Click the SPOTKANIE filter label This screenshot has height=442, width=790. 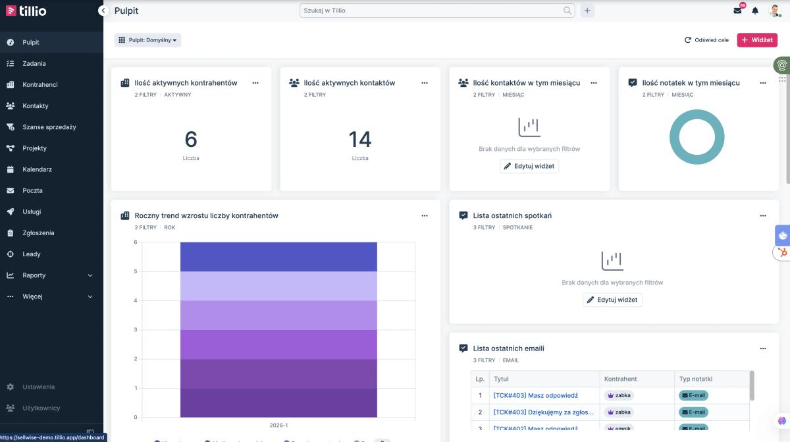point(517,227)
